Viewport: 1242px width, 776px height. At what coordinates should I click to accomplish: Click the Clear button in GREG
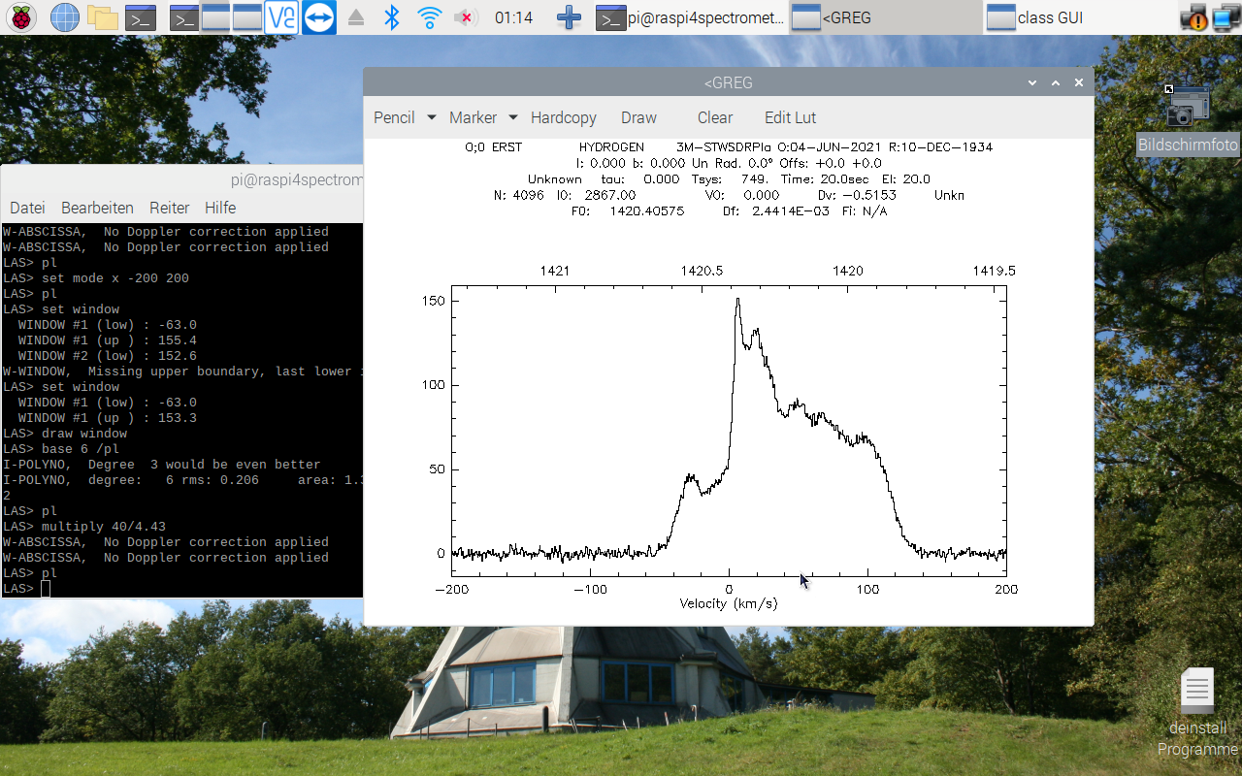715,117
